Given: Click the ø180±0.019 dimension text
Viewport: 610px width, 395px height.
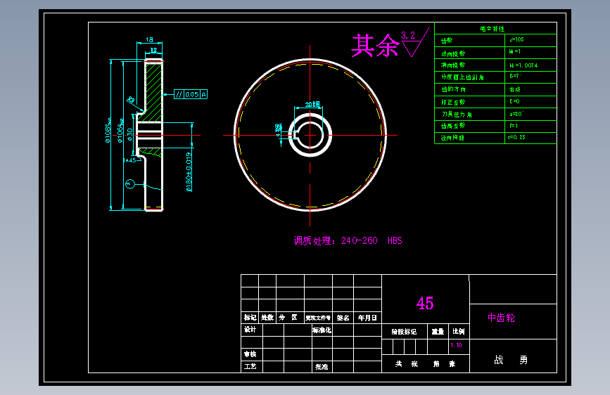Looking at the screenshot, I should (189, 171).
